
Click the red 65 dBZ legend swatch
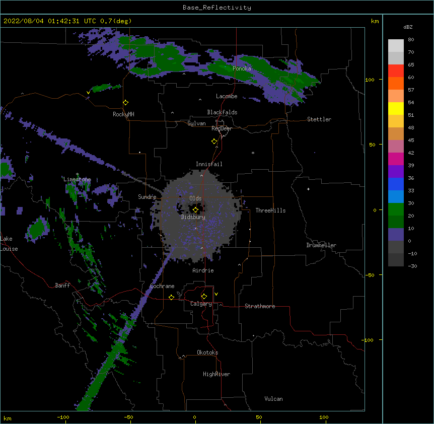pos(396,70)
